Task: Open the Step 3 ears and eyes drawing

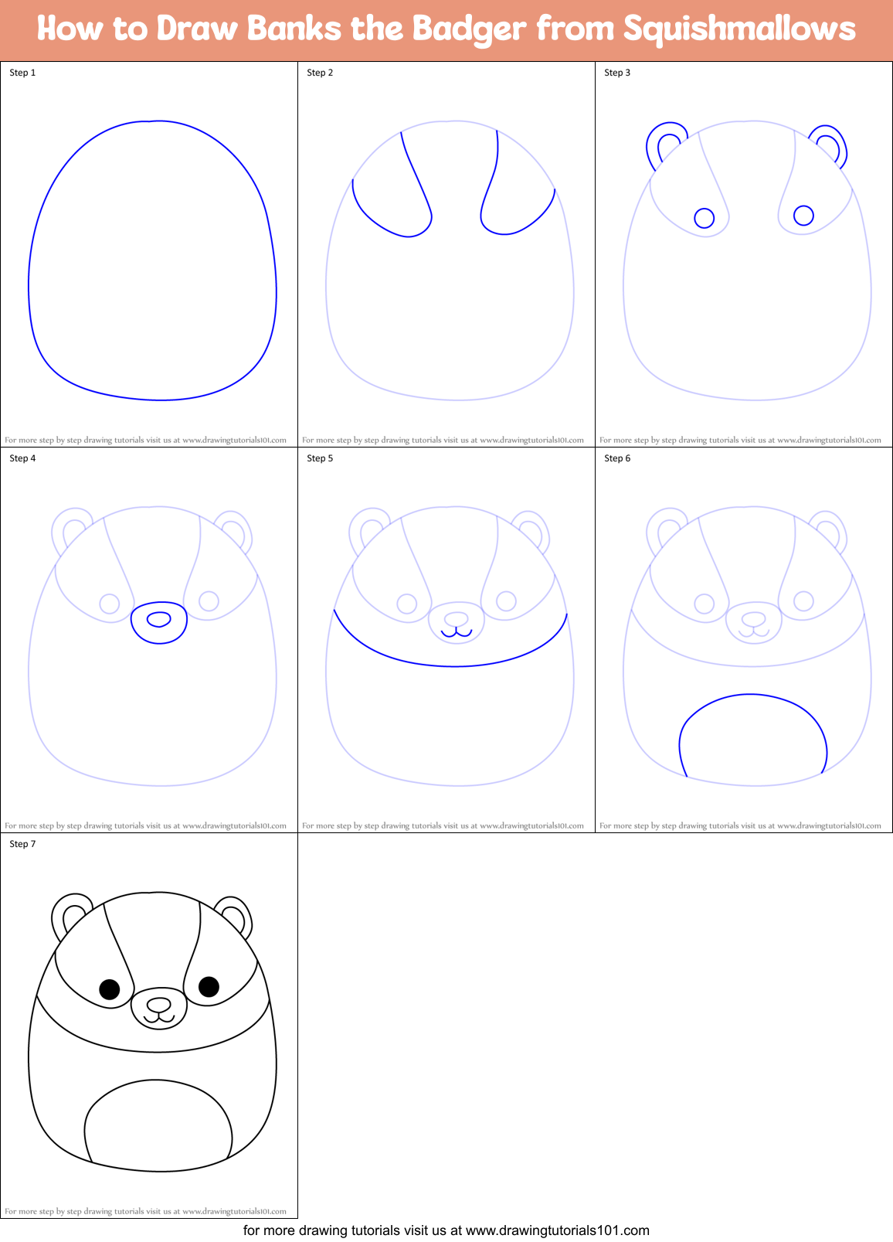Action: click(x=747, y=260)
